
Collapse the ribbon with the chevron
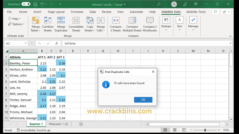click(230, 36)
